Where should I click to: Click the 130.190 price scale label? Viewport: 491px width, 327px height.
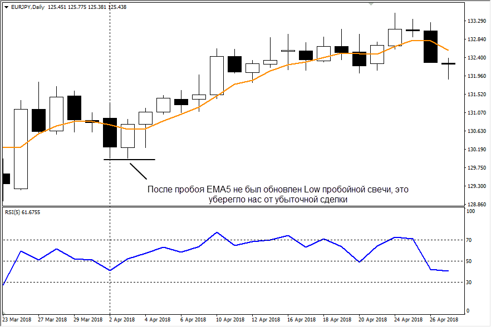pos(474,150)
